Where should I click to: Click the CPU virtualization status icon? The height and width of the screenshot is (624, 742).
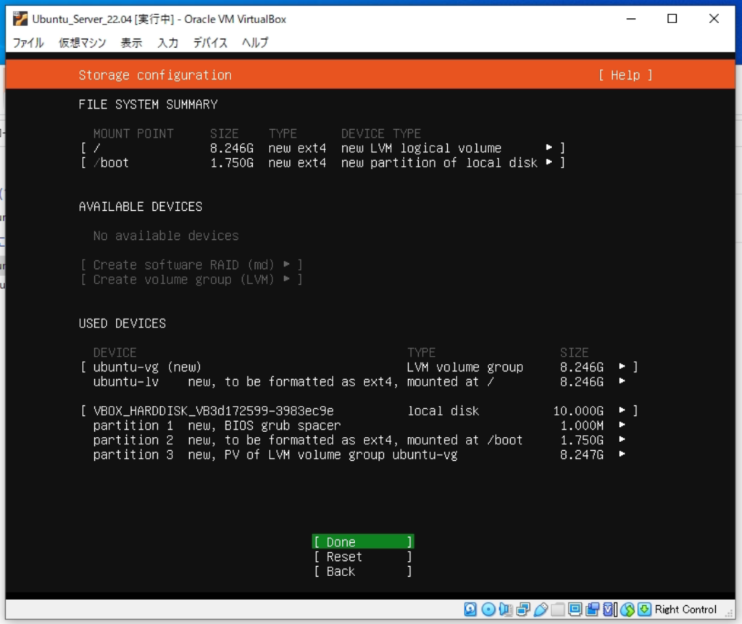click(x=609, y=610)
